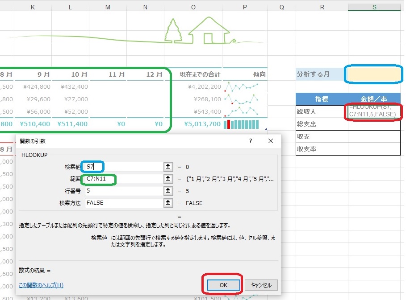Click the collapse-dialog arrow beside 範囲 field
This screenshot has width=406, height=300.
[x=168, y=179]
